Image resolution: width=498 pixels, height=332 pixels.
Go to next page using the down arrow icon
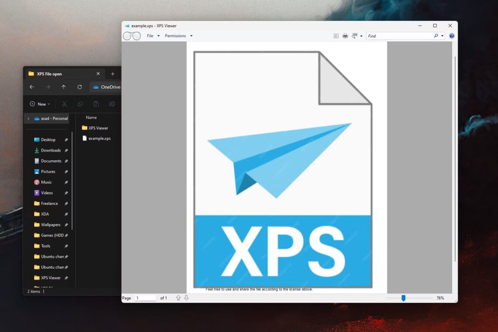187,297
